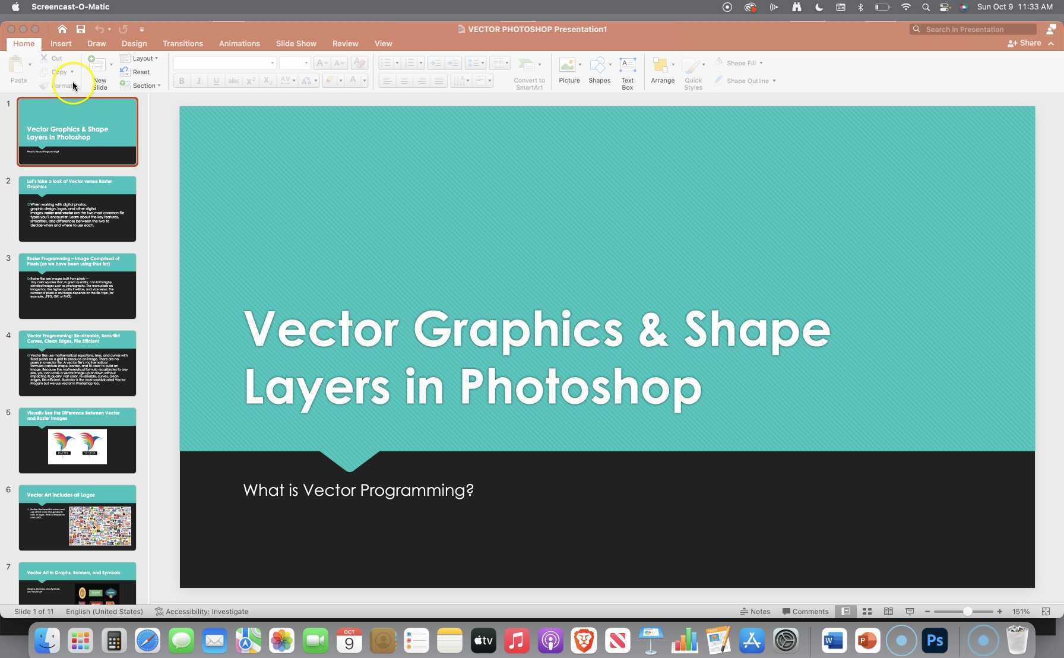Click the Reset button

click(x=137, y=72)
